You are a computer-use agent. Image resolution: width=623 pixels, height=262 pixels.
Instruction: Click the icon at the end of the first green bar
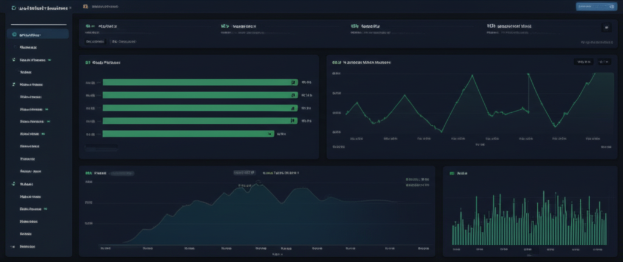coord(293,82)
